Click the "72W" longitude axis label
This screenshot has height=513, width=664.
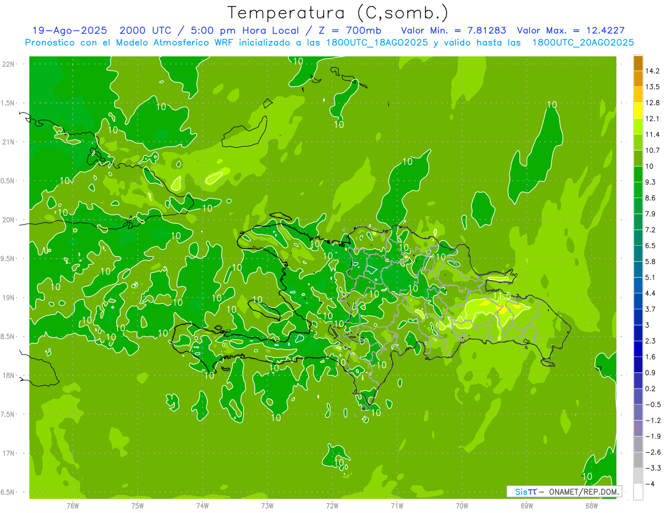point(332,505)
